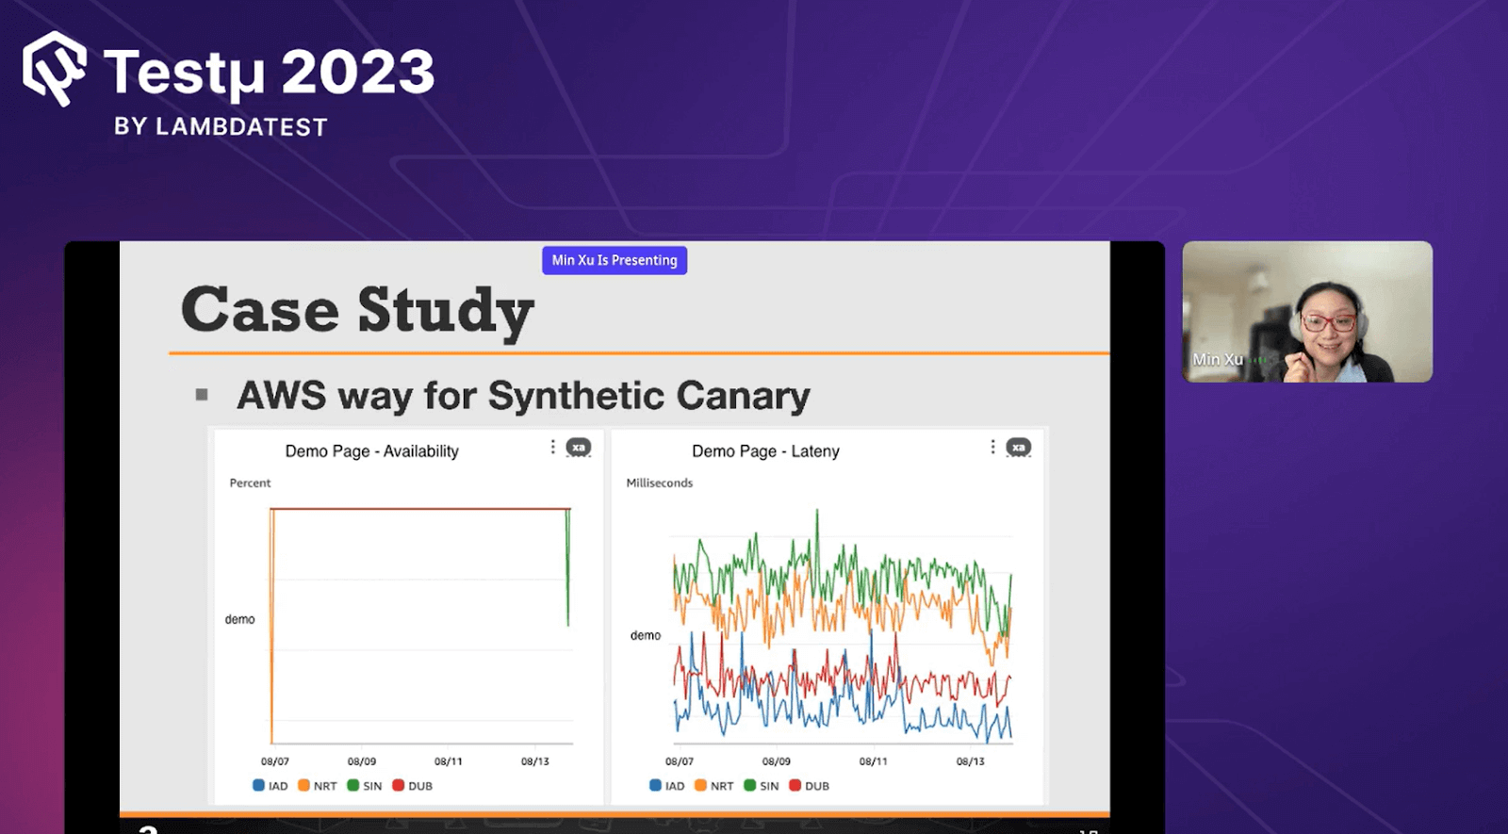Click the blue IAD swatch in Lateny legend
1508x834 pixels.
coord(655,785)
